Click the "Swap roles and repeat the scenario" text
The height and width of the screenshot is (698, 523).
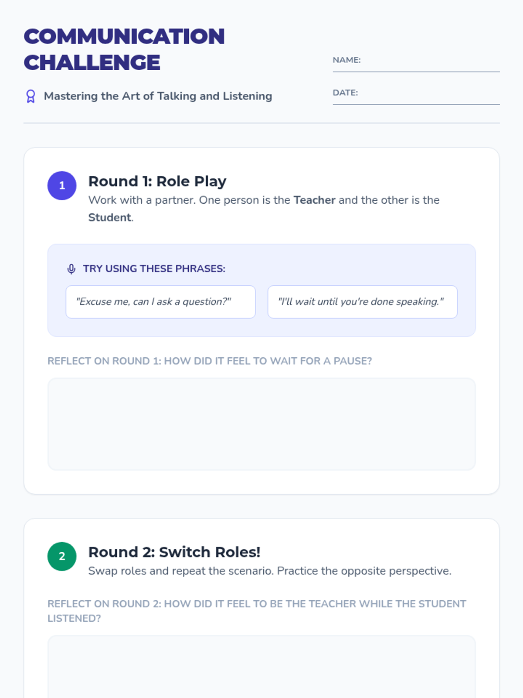point(270,571)
